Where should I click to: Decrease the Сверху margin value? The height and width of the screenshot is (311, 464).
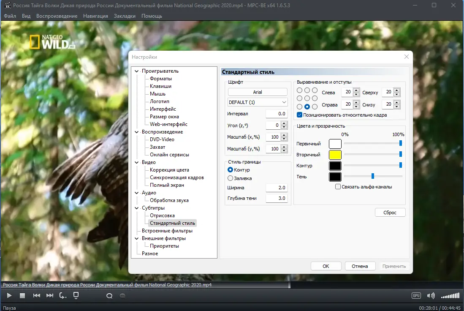[x=397, y=94]
